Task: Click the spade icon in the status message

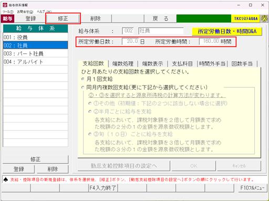Action: (6, 180)
